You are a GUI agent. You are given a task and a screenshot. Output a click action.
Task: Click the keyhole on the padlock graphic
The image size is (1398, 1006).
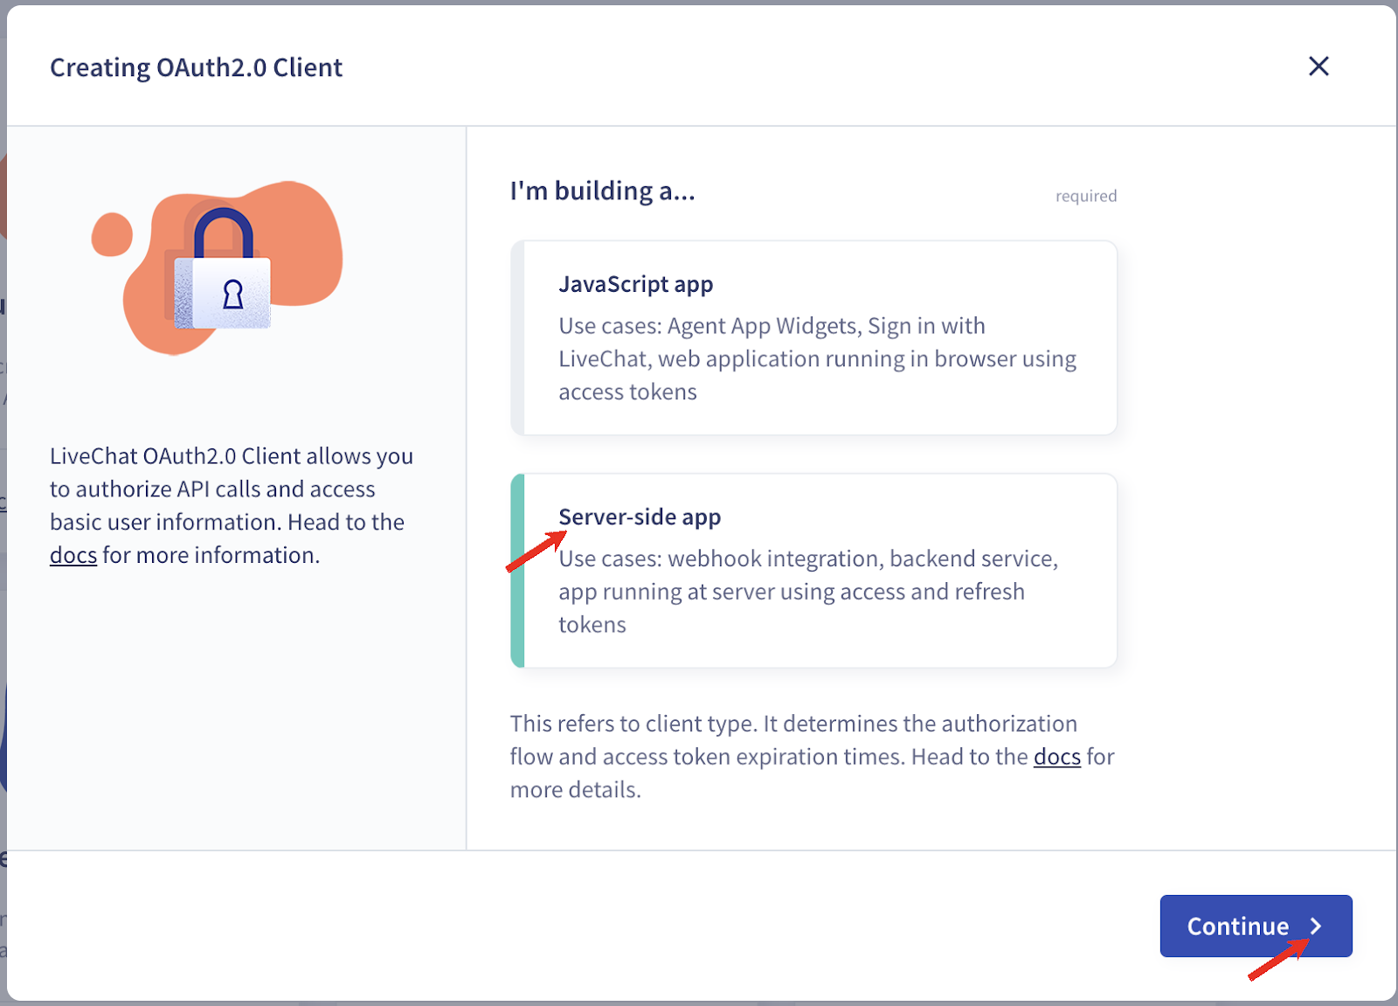[x=233, y=295]
